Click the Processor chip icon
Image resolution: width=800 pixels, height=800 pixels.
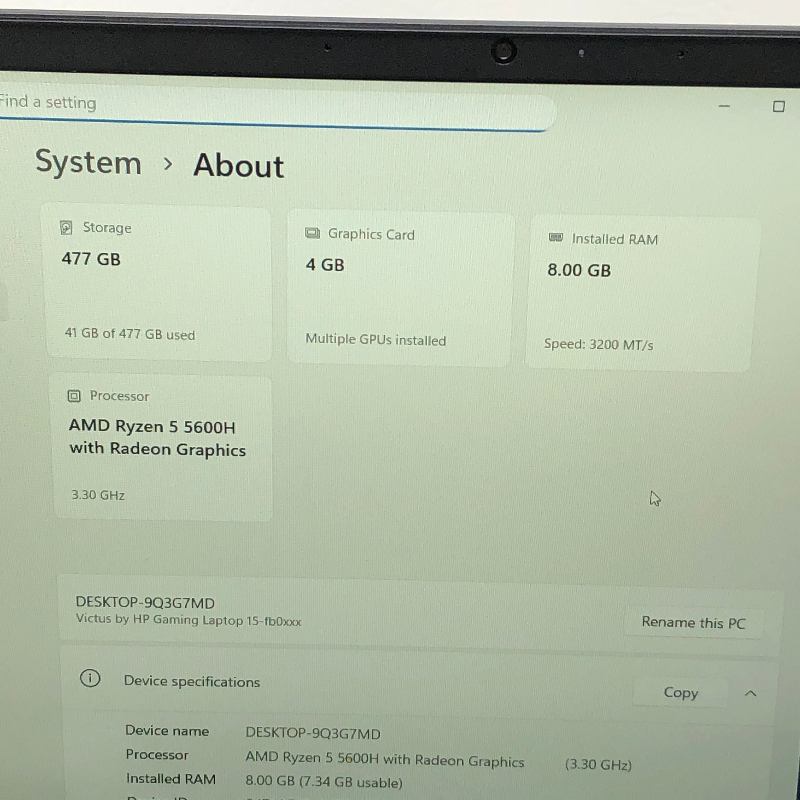tap(74, 396)
